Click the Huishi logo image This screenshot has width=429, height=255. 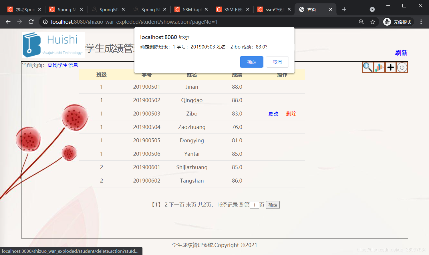[53, 45]
